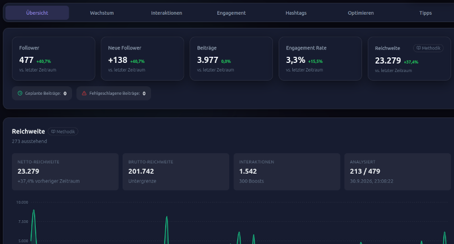Switch to the Wachstum tab
The width and height of the screenshot is (454, 244).
102,12
